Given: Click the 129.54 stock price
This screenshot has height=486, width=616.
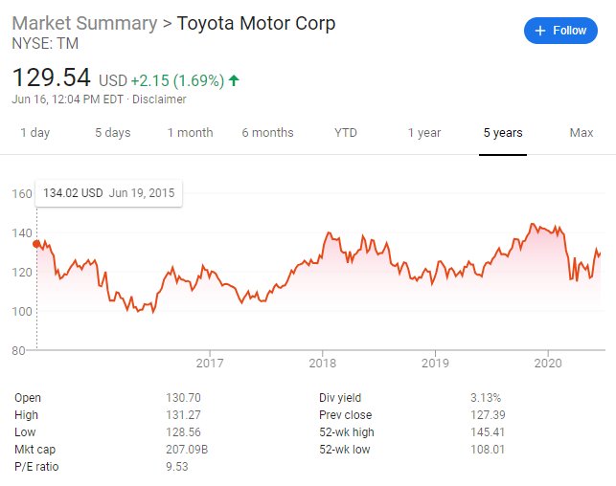Looking at the screenshot, I should click(x=52, y=77).
